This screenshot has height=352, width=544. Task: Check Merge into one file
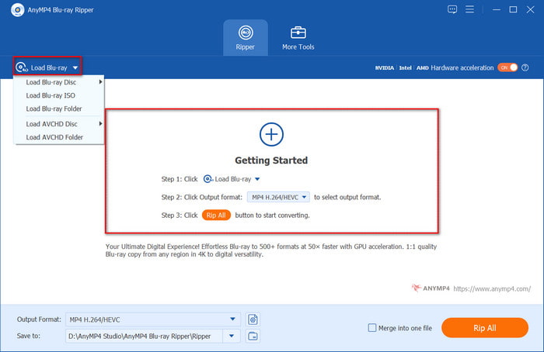[x=372, y=328]
